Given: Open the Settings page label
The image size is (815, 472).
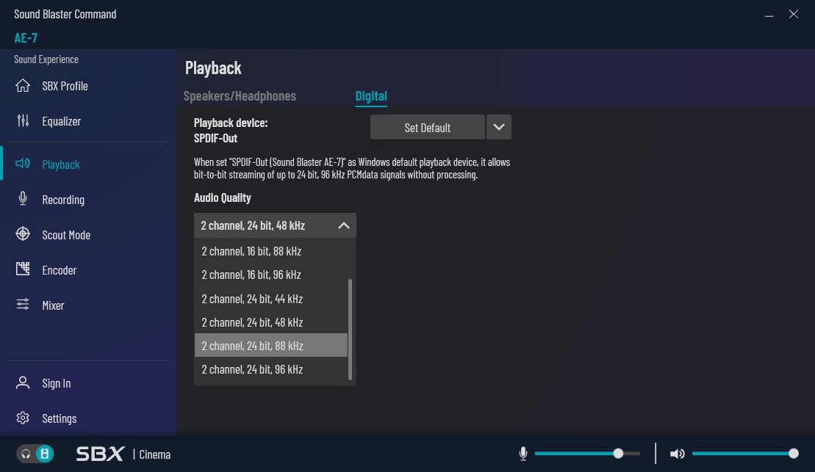Looking at the screenshot, I should pyautogui.click(x=60, y=418).
